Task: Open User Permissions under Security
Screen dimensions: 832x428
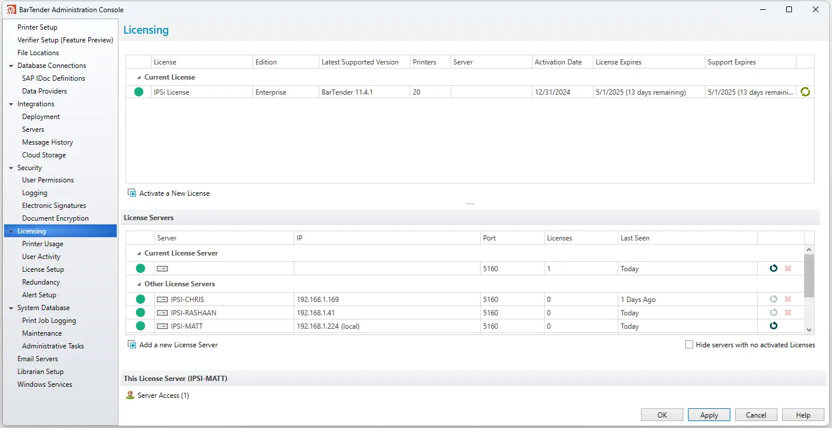Action: click(48, 180)
